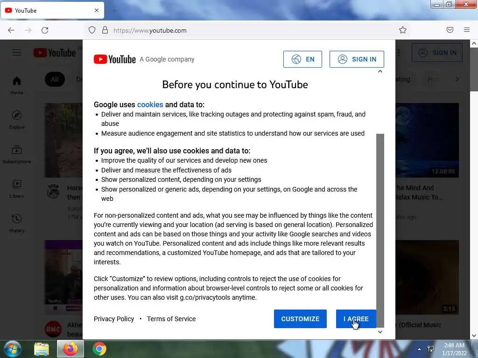
Task: Open File Explorer from taskbar
Action: click(42, 349)
